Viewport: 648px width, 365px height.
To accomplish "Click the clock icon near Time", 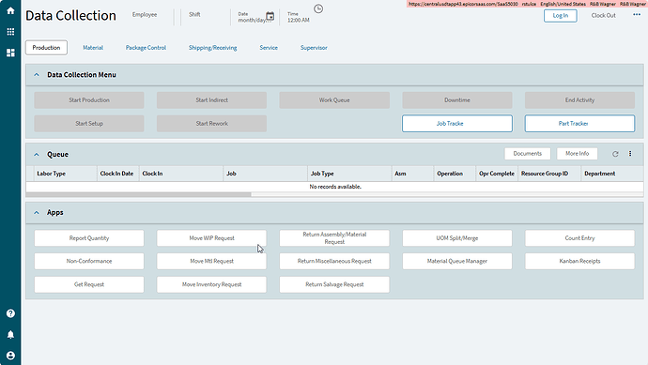I will pos(318,8).
